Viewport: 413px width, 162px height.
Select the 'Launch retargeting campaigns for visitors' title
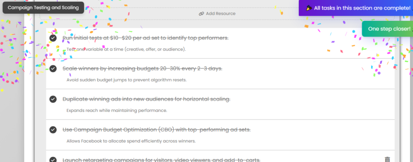(161, 160)
